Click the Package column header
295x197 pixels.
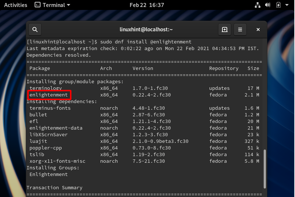40,68
